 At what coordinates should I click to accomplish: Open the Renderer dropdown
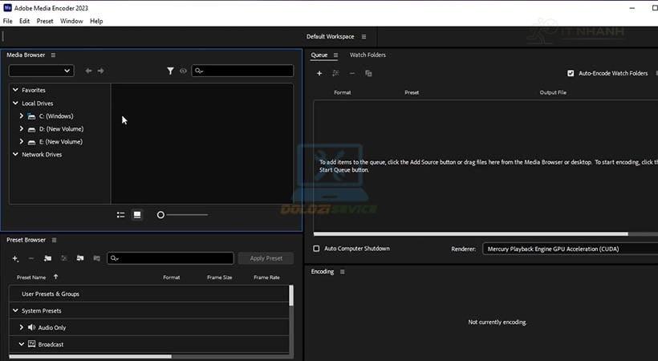tap(570, 249)
